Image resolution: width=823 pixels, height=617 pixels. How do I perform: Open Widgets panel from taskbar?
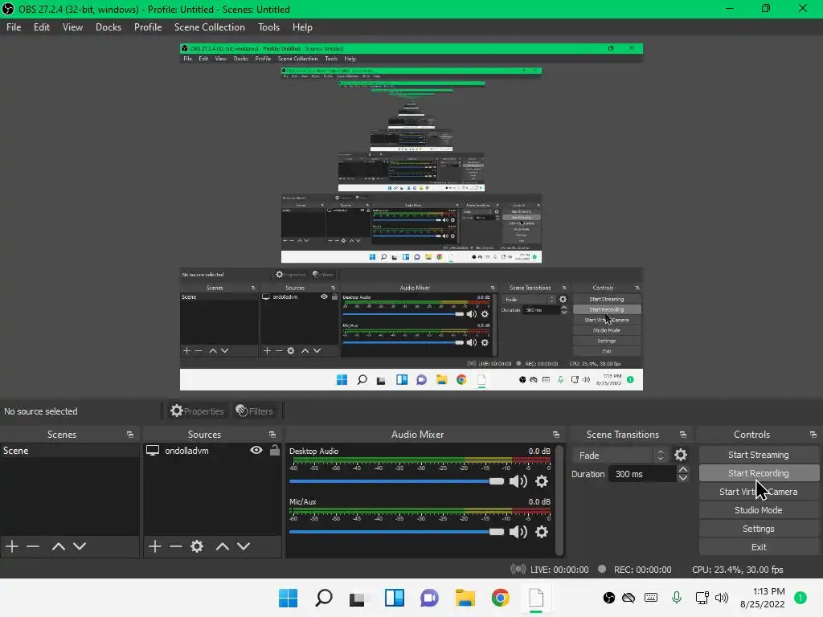395,598
